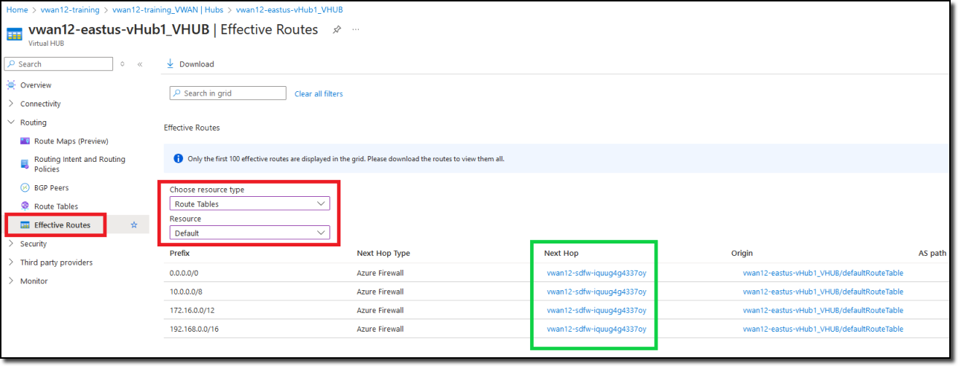
Task: Open Routing Intent and Routing Policies
Action: [x=79, y=164]
